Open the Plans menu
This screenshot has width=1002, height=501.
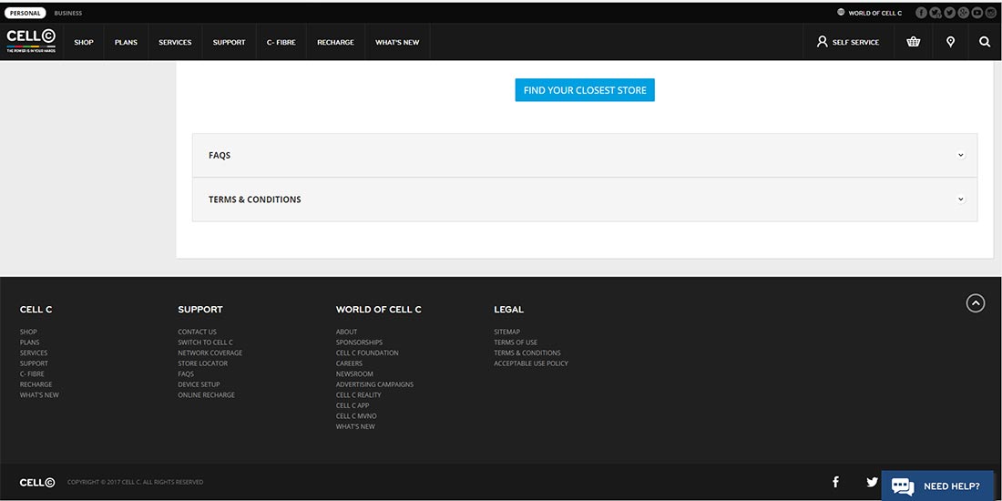pos(126,42)
